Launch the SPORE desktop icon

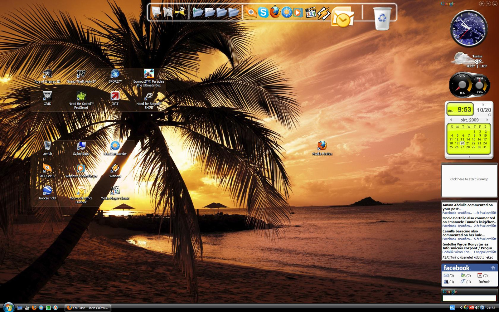click(x=115, y=76)
